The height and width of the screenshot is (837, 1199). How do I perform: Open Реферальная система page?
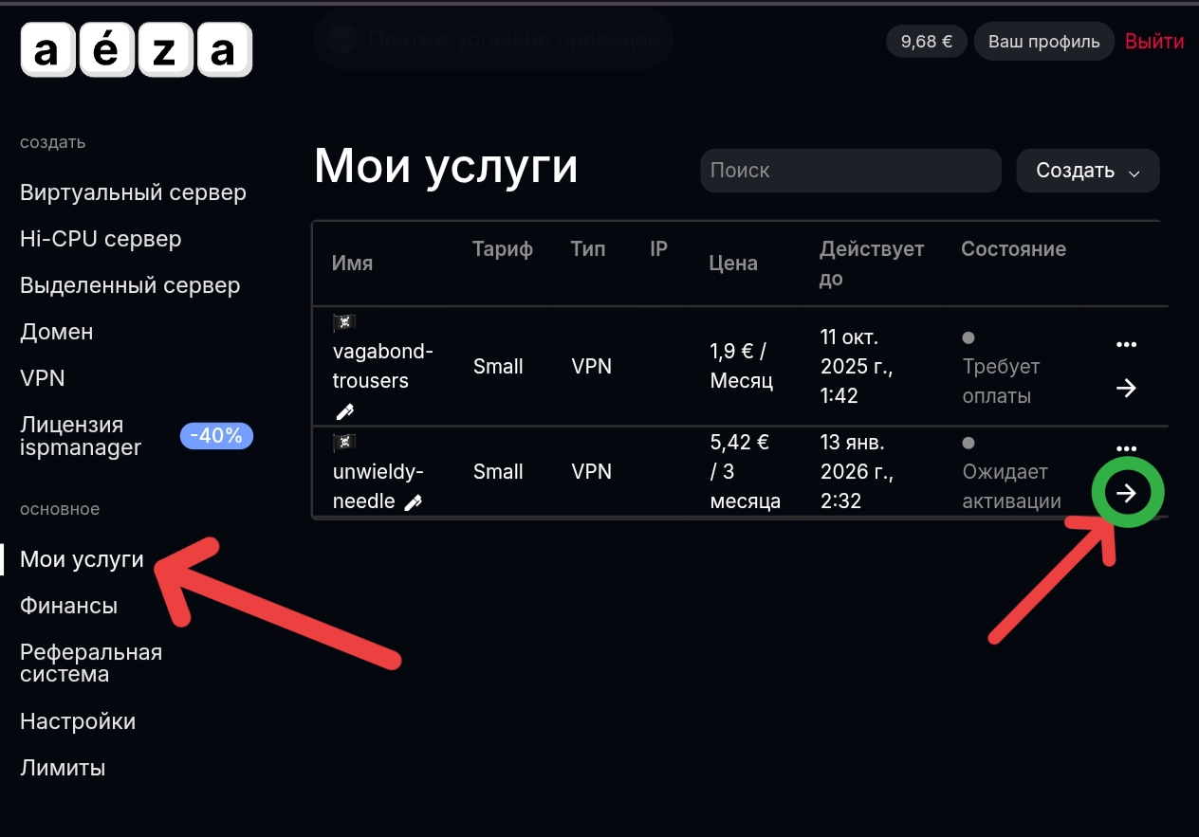[x=91, y=664]
